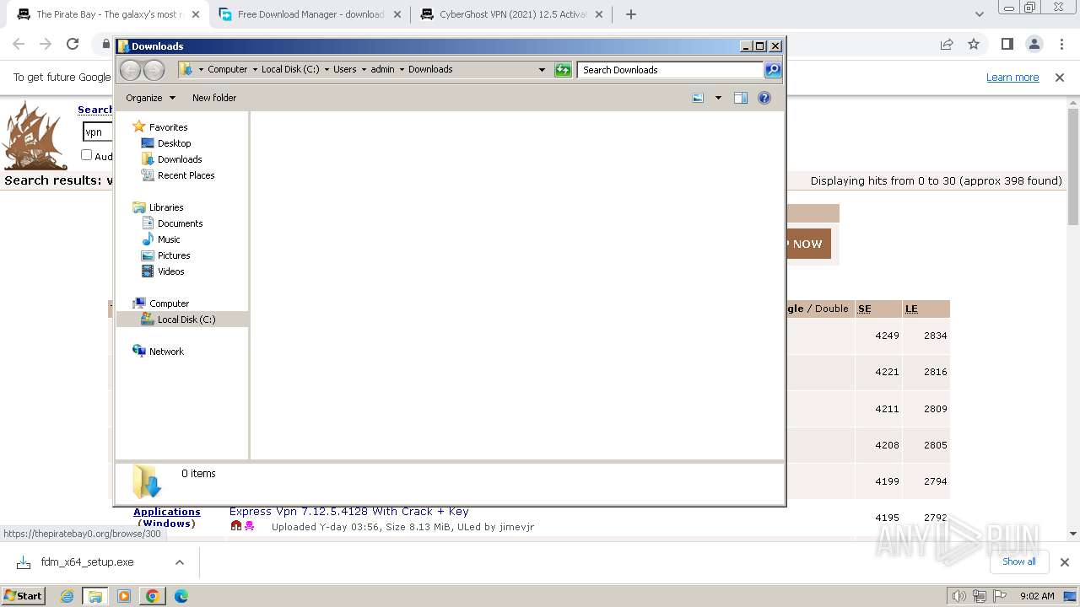
Task: Open Recent Places in sidebar
Action: click(x=186, y=175)
